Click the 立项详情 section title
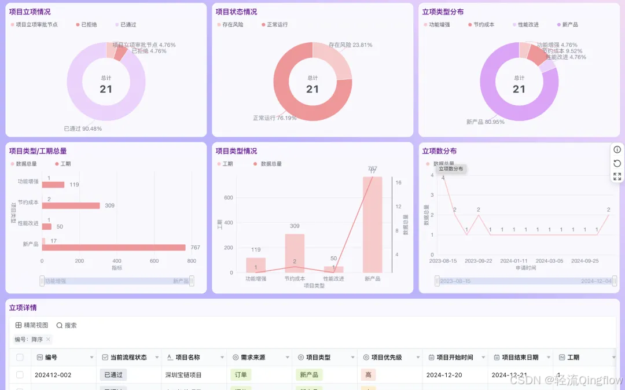Viewport: 625px width, 390px height. tap(23, 307)
